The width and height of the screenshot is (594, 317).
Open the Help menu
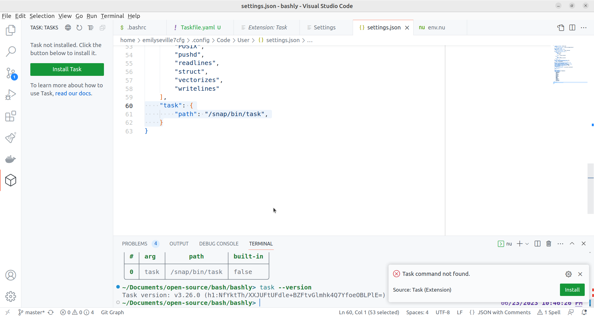click(x=134, y=16)
